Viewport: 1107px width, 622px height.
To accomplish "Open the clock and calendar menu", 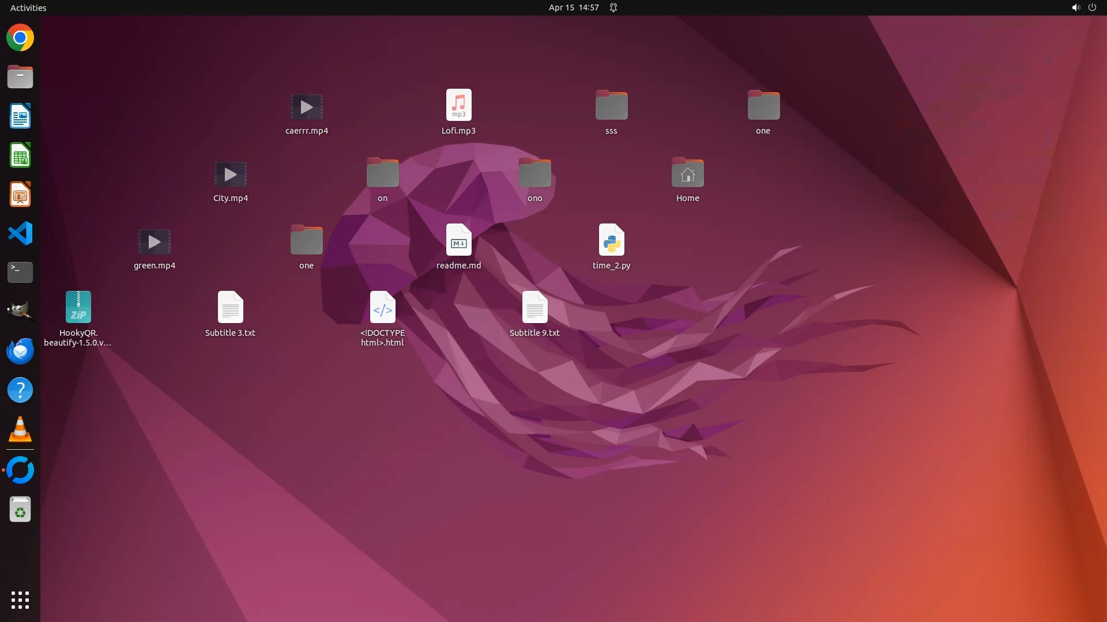I will pyautogui.click(x=573, y=7).
